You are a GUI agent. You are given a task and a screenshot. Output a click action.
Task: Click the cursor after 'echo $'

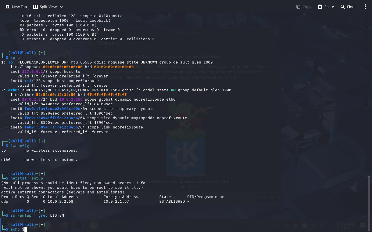tap(26, 229)
